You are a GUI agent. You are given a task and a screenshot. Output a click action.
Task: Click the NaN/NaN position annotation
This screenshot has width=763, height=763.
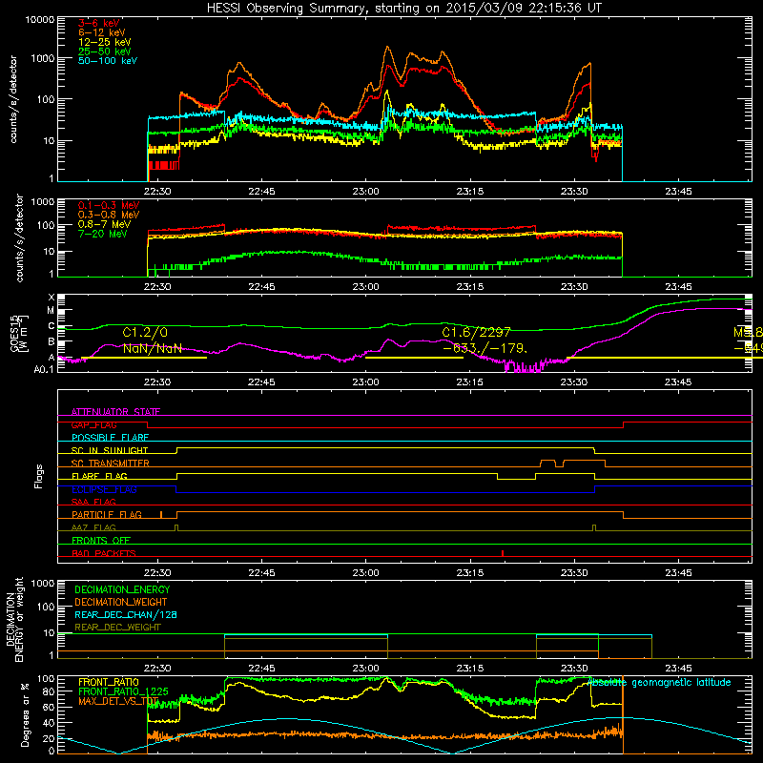point(153,348)
